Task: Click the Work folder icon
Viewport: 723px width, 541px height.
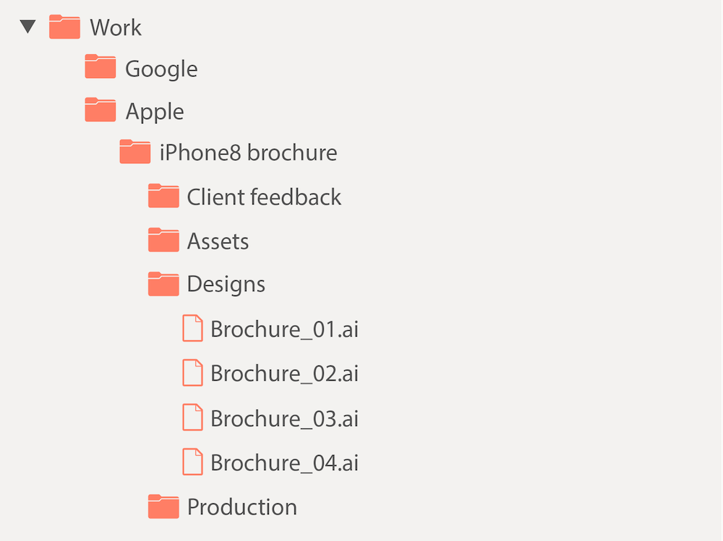Action: click(x=64, y=27)
